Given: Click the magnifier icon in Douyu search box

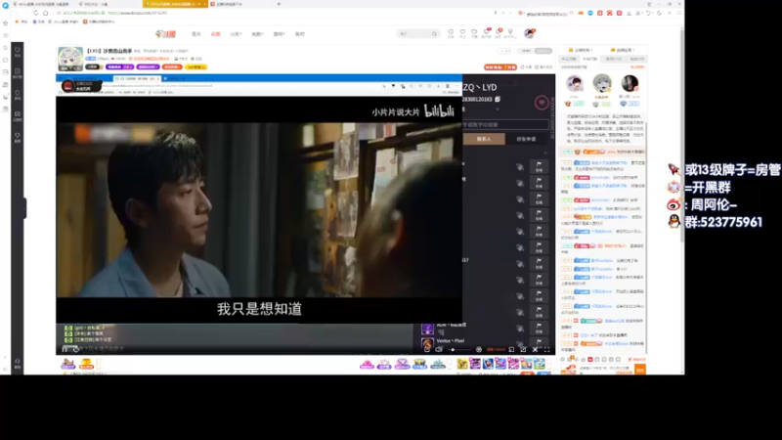Looking at the screenshot, I should pos(434,34).
